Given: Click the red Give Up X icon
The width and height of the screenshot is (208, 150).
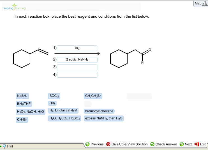Looking at the screenshot, I should 108,144.
